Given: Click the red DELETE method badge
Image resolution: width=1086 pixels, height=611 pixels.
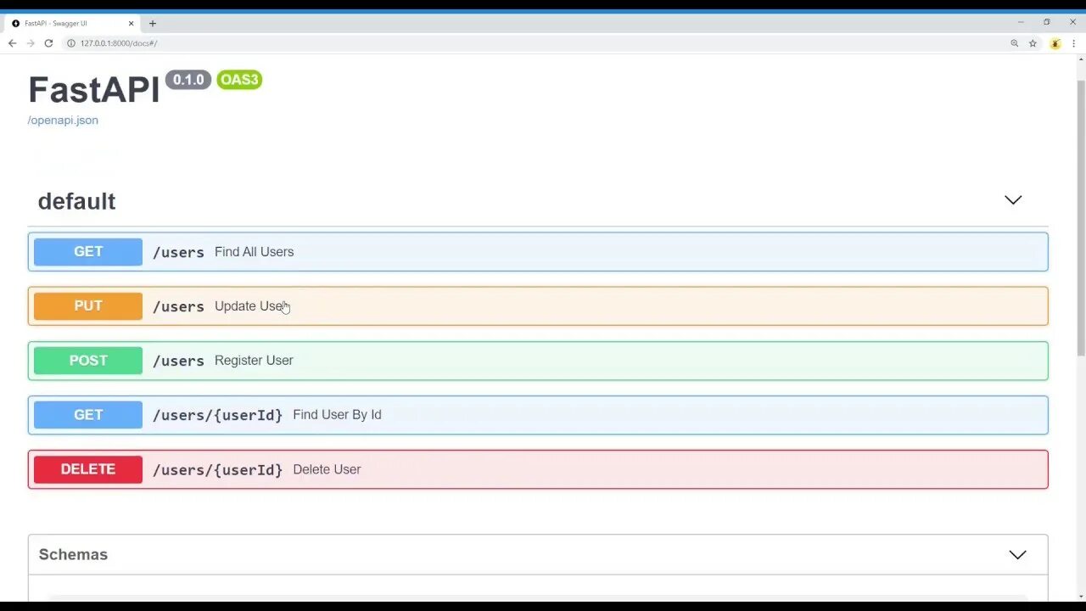Looking at the screenshot, I should coord(88,469).
